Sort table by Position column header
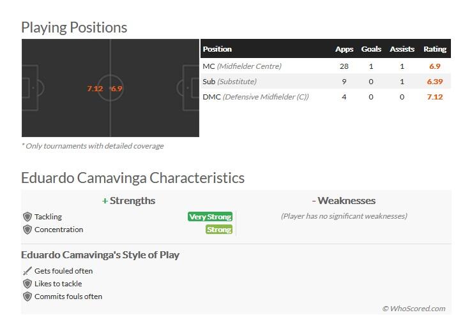Image resolution: width=472 pixels, height=315 pixels. 217,49
